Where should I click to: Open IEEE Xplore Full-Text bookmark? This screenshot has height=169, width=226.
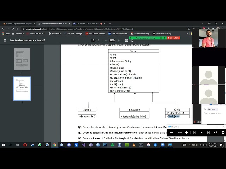pos(118,33)
